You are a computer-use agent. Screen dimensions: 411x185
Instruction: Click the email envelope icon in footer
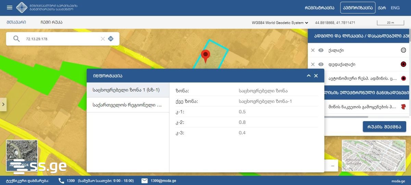(x=145, y=181)
